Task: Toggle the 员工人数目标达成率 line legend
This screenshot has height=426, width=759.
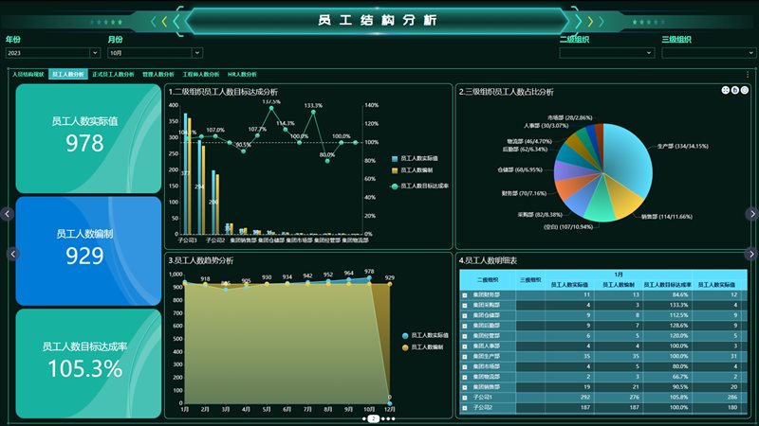Action: coord(419,186)
